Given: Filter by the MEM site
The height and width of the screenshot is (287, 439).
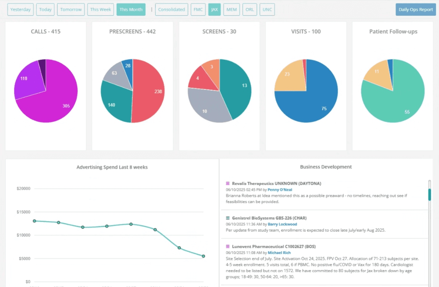Looking at the screenshot, I should (231, 10).
